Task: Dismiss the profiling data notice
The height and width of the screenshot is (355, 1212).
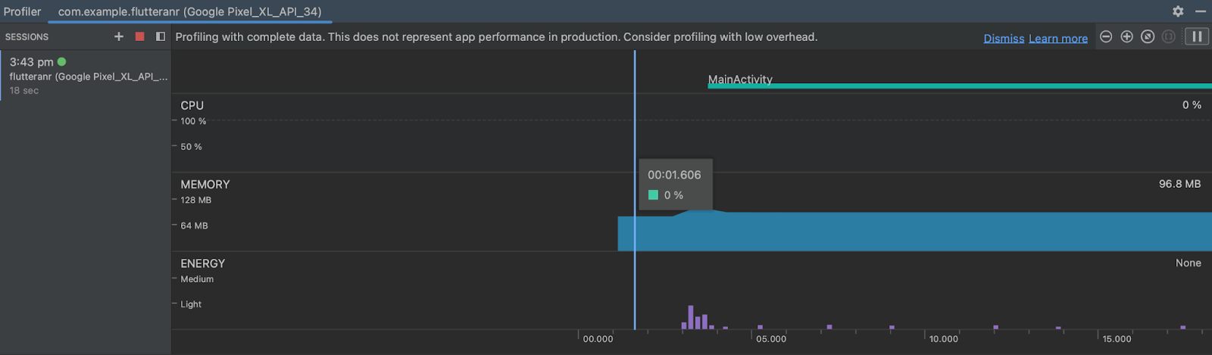Action: (x=1004, y=39)
